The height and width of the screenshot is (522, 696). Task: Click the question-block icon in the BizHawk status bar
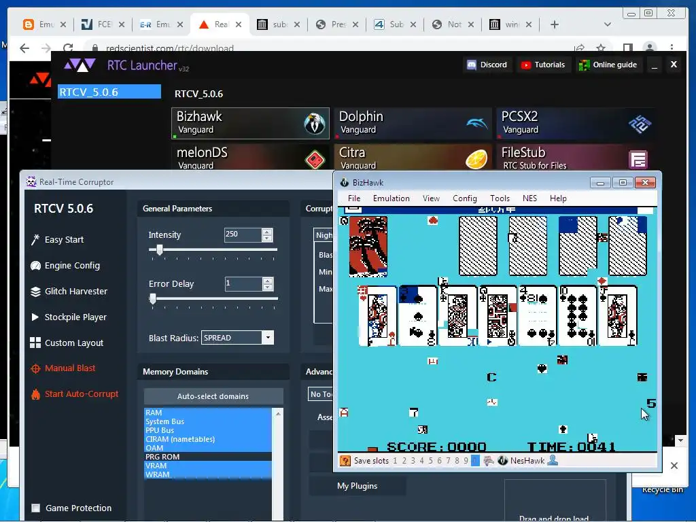pos(345,461)
